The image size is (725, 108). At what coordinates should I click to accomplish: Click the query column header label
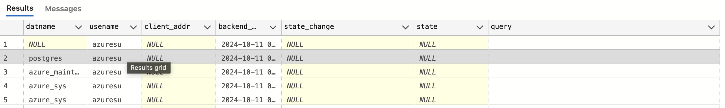coord(501,27)
